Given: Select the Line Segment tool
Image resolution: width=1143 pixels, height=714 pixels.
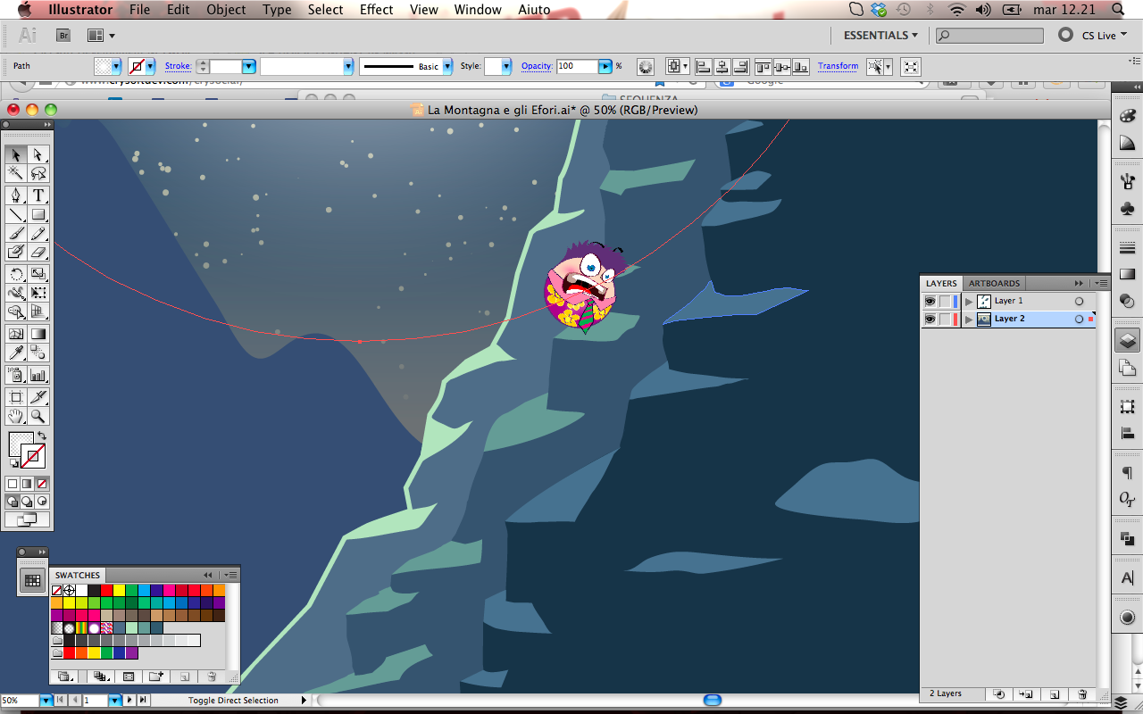Looking at the screenshot, I should point(16,214).
